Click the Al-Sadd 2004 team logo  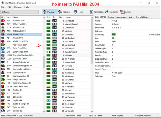3,27
